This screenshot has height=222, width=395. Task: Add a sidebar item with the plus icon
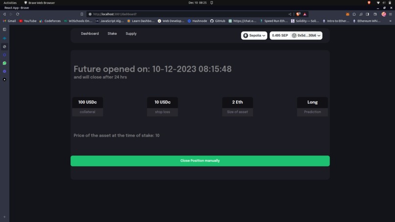[x=4, y=217]
